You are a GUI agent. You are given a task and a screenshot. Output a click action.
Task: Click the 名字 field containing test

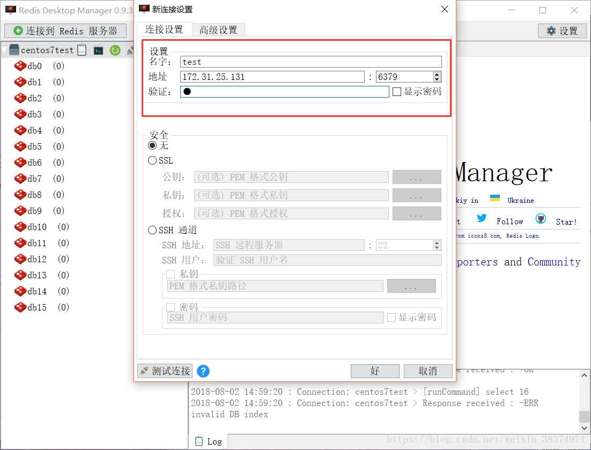click(x=311, y=62)
